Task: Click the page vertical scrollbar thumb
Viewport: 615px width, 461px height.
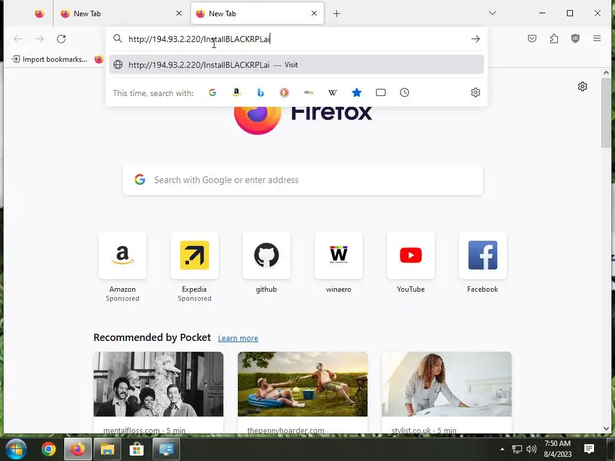Action: (x=606, y=112)
